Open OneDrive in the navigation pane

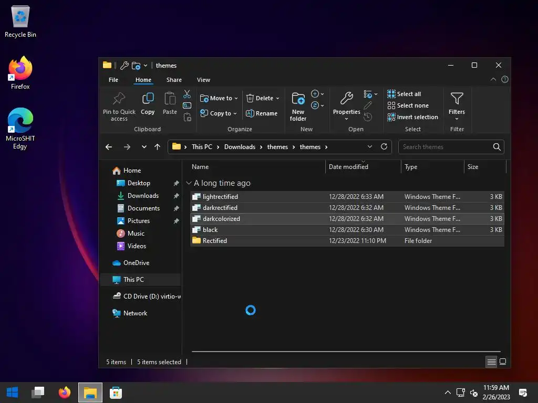(x=131, y=263)
